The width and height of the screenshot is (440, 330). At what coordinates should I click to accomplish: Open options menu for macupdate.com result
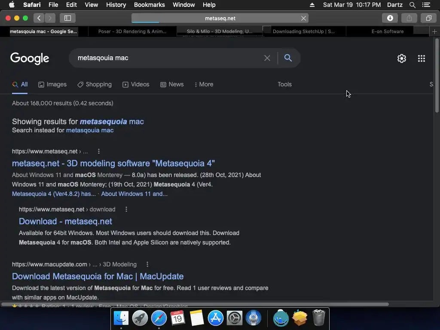click(147, 264)
